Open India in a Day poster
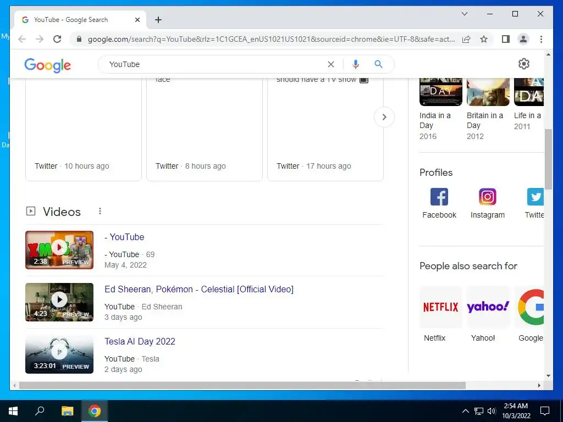This screenshot has width=563, height=422. [441, 92]
